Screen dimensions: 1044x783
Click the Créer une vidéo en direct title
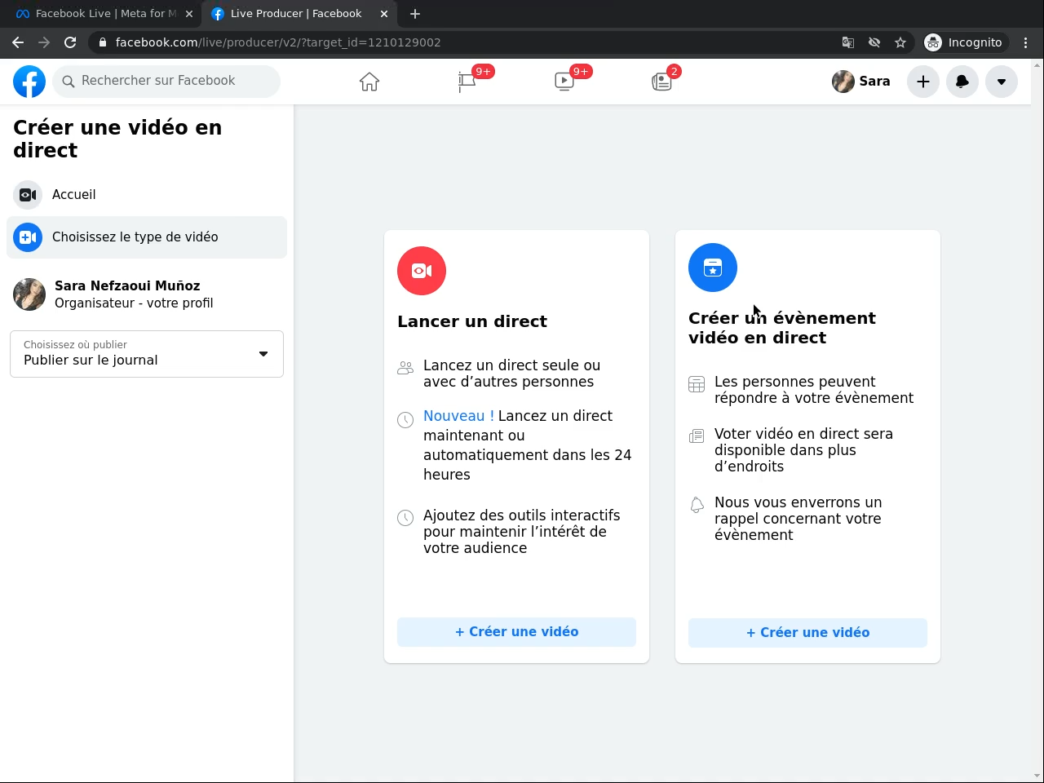tap(117, 139)
